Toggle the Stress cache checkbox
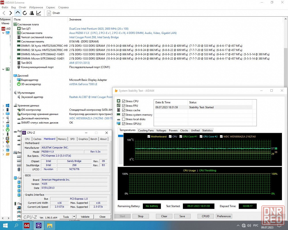 (x=124, y=110)
